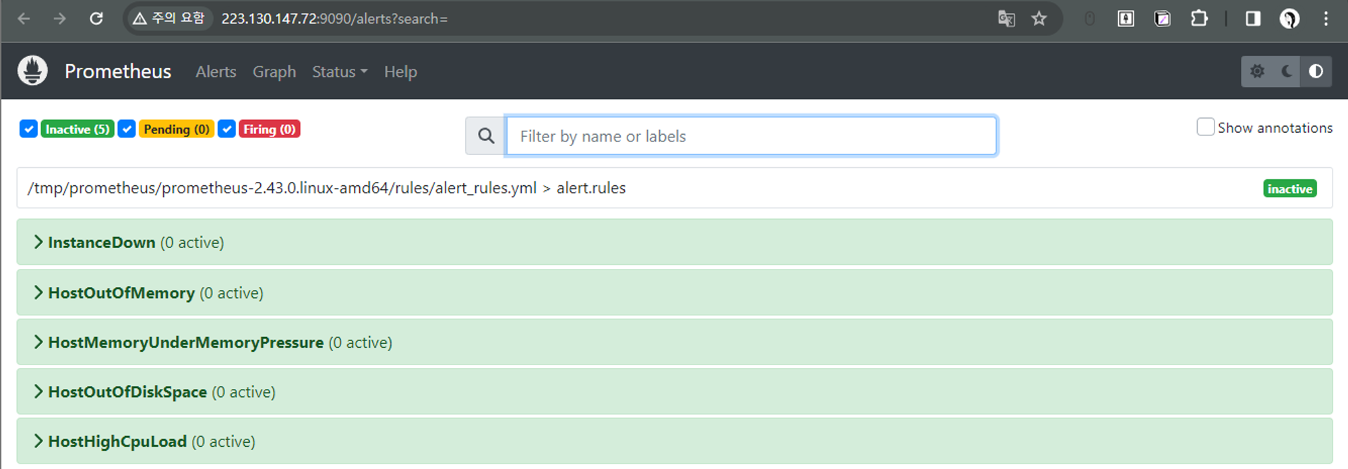
Task: Click the red Firing (0) badge
Action: [x=270, y=129]
